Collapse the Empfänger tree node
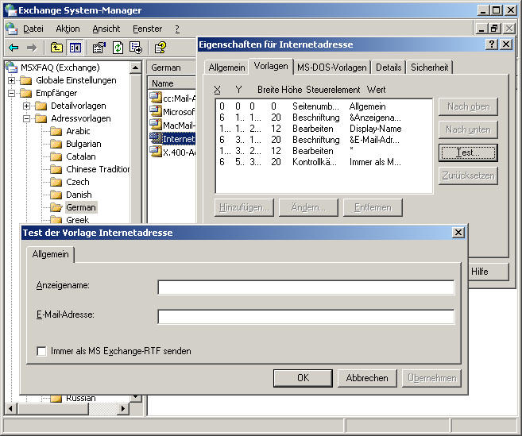The image size is (522, 436). [11, 93]
